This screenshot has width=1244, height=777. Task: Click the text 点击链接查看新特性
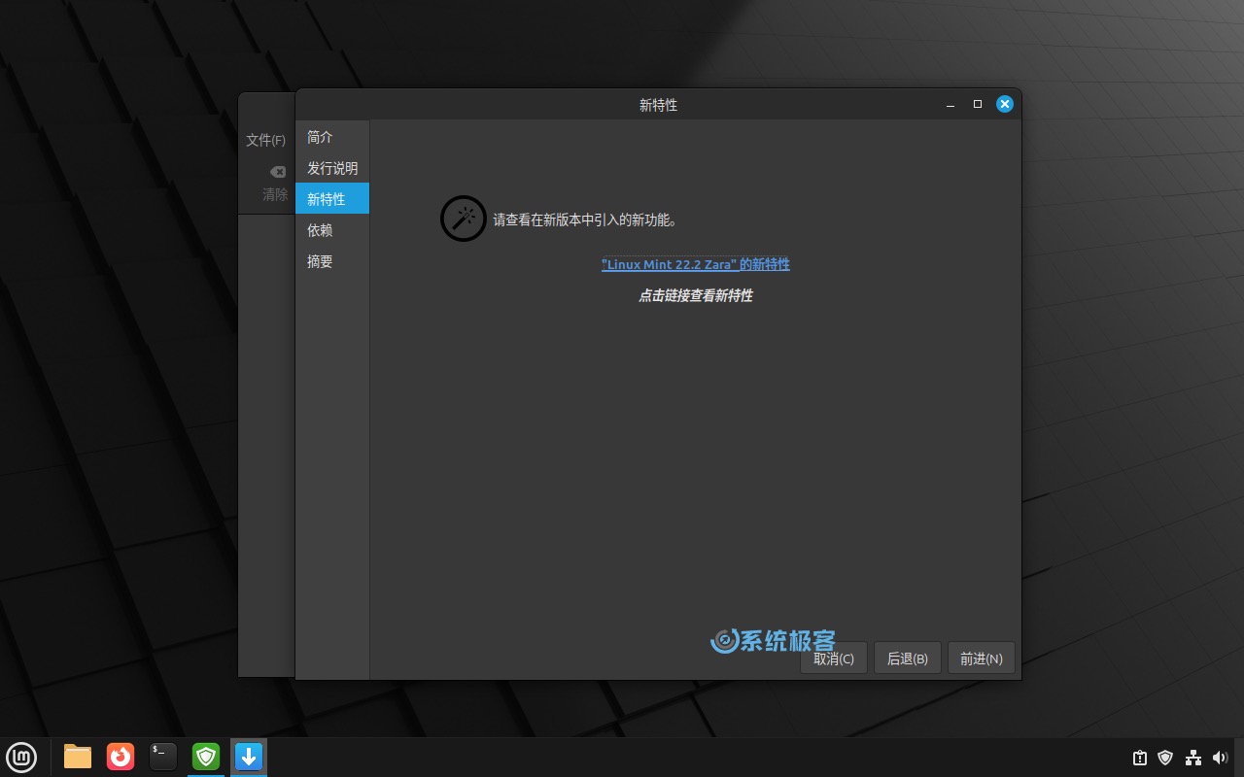696,295
